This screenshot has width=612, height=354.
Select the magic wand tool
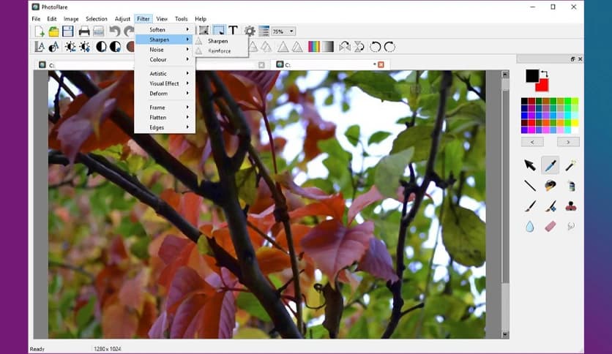(x=570, y=165)
